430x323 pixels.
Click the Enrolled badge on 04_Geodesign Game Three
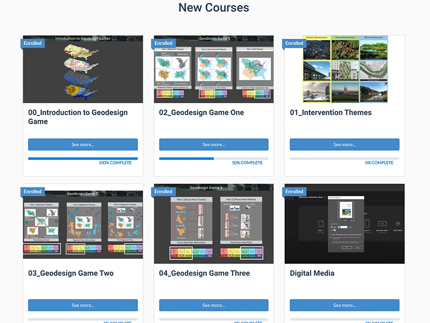(163, 192)
